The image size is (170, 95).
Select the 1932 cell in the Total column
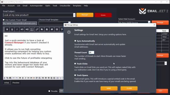tap(165, 37)
